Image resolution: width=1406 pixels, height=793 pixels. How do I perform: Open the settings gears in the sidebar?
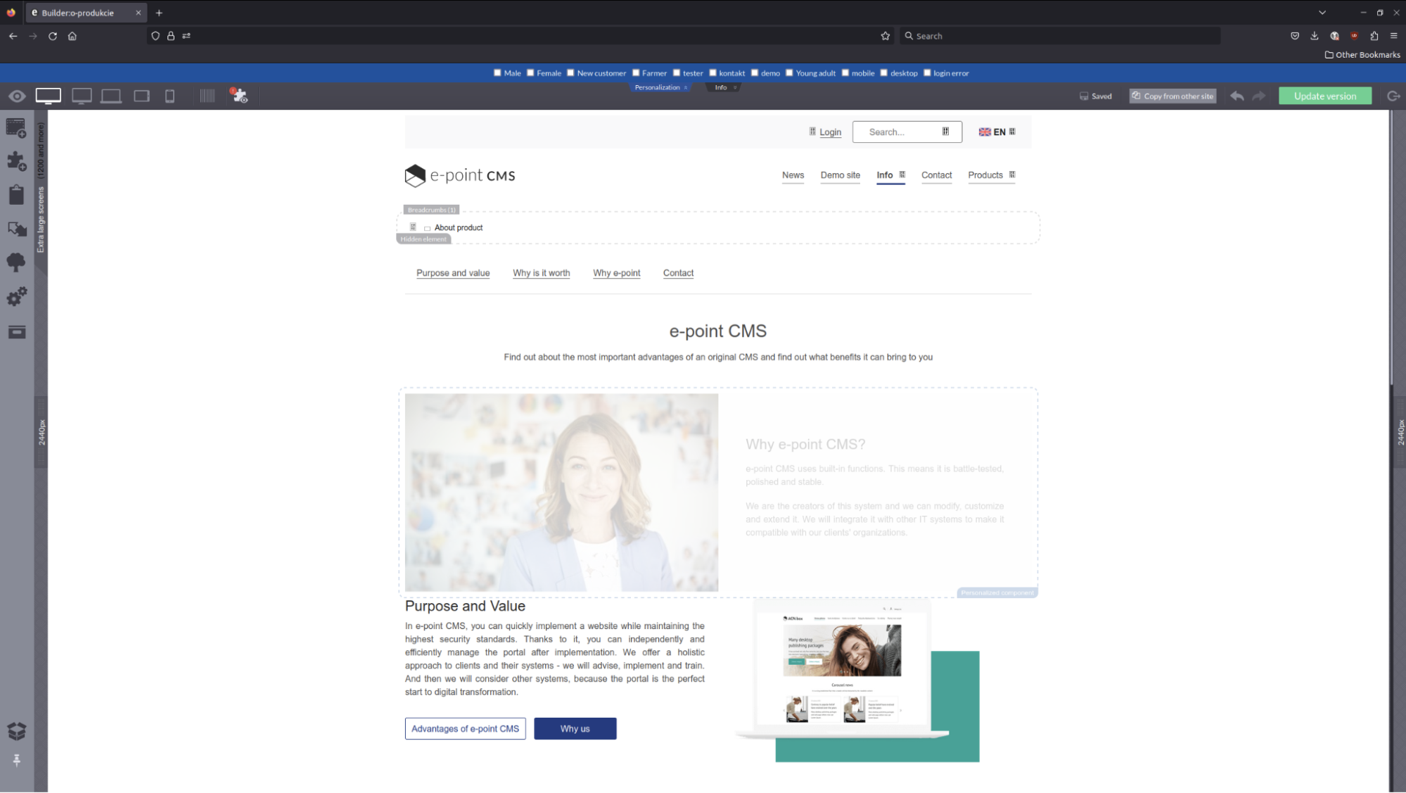pyautogui.click(x=15, y=296)
